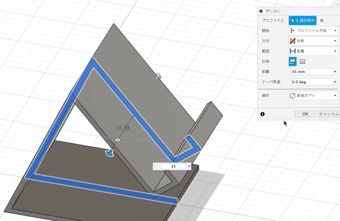Clear the profile selection with X
The width and height of the screenshot is (340, 221).
(322, 20)
